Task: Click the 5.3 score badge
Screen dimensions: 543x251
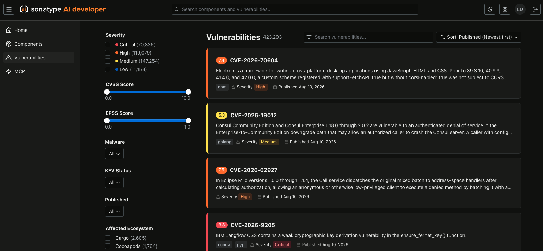Action: tap(222, 115)
